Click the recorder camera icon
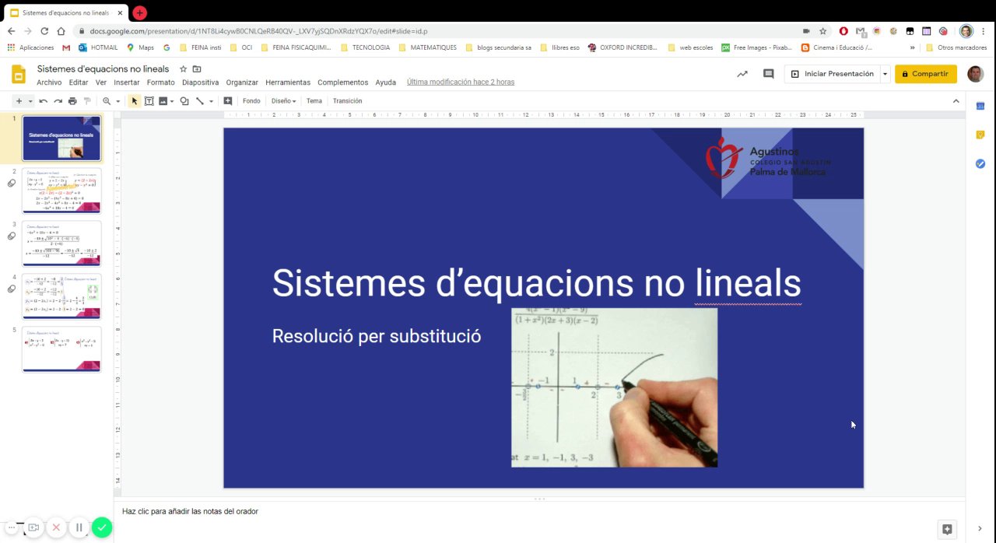The width and height of the screenshot is (996, 543). click(33, 527)
